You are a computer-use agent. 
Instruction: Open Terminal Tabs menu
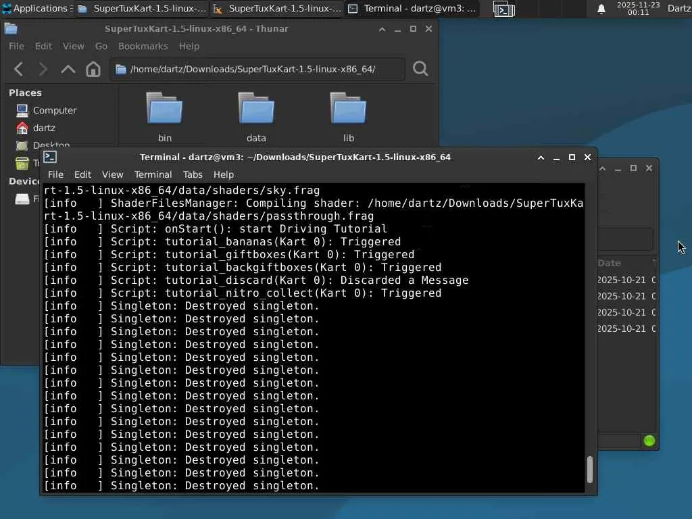point(193,174)
